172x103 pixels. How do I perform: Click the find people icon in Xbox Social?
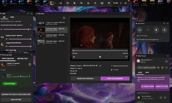pos(158,68)
